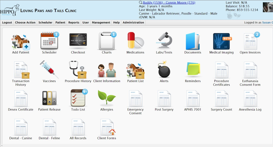Open Reminders sticky notes icon
Image resolution: width=273 pixels, height=147 pixels.
pos(193,69)
